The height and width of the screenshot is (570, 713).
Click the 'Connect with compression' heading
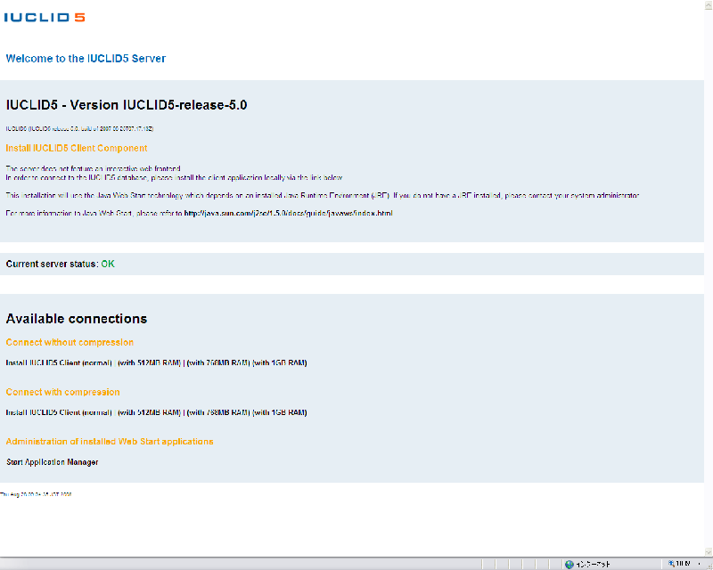(x=62, y=392)
